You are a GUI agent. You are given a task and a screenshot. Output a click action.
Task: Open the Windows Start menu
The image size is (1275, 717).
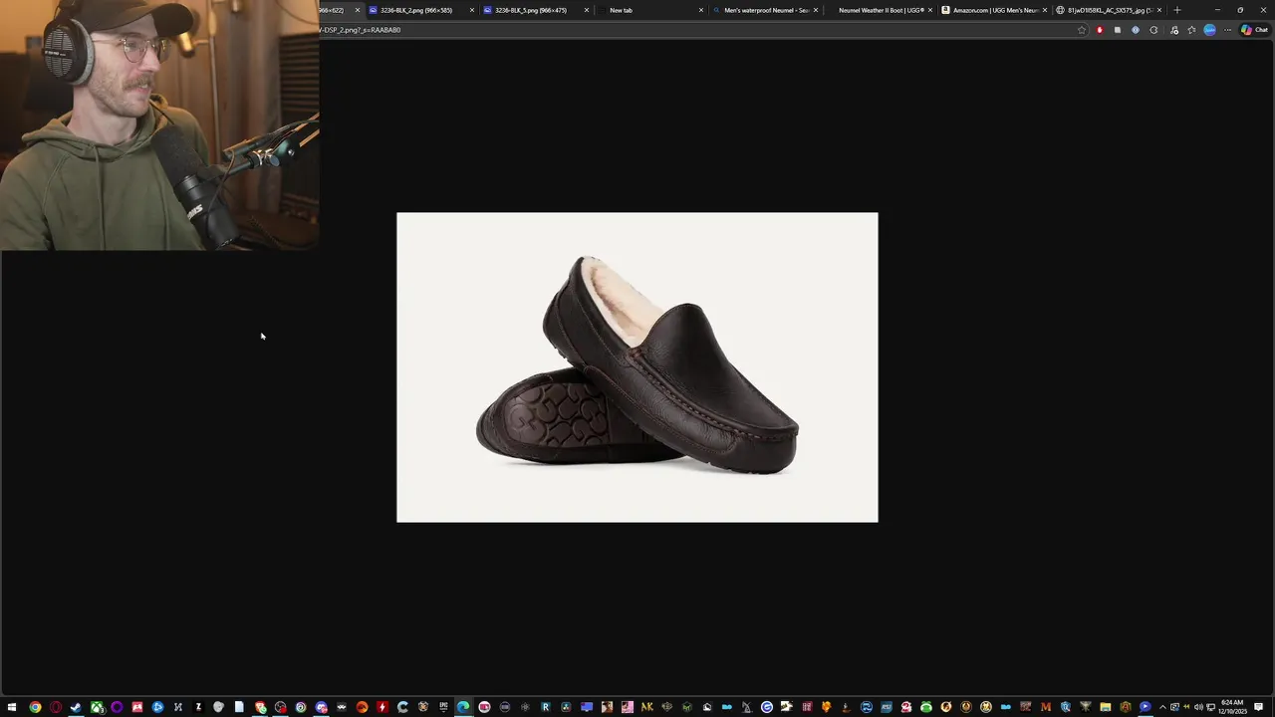click(x=12, y=707)
